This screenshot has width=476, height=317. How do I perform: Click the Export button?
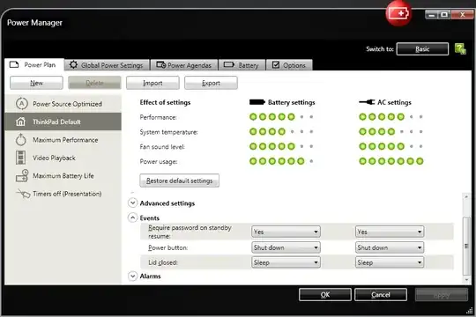(211, 83)
